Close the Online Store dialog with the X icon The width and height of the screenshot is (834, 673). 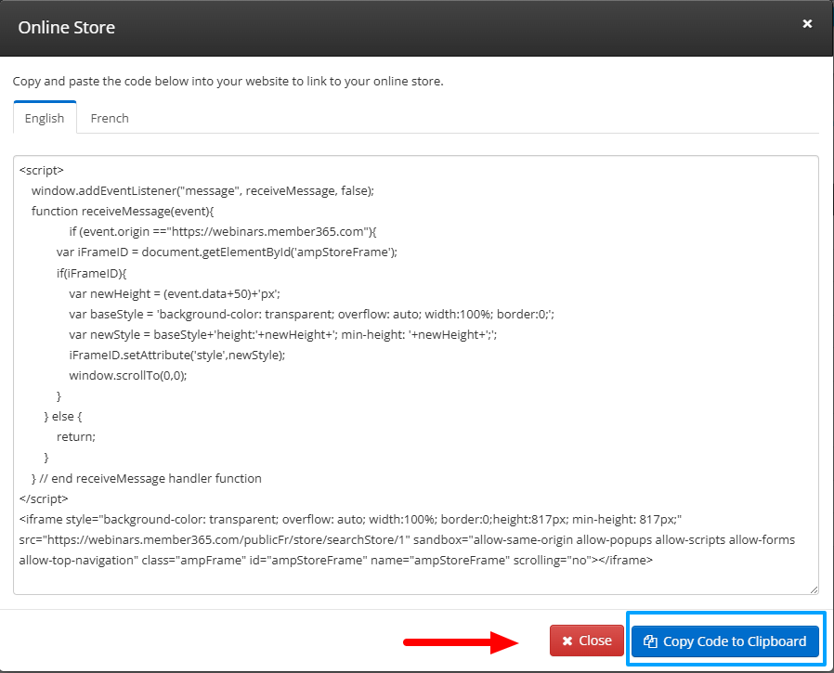[807, 24]
